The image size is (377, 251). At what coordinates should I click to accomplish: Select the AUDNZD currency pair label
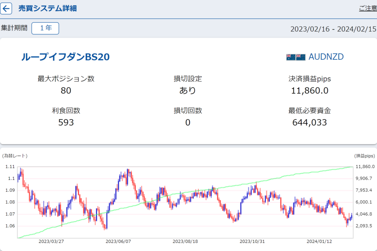(326, 57)
